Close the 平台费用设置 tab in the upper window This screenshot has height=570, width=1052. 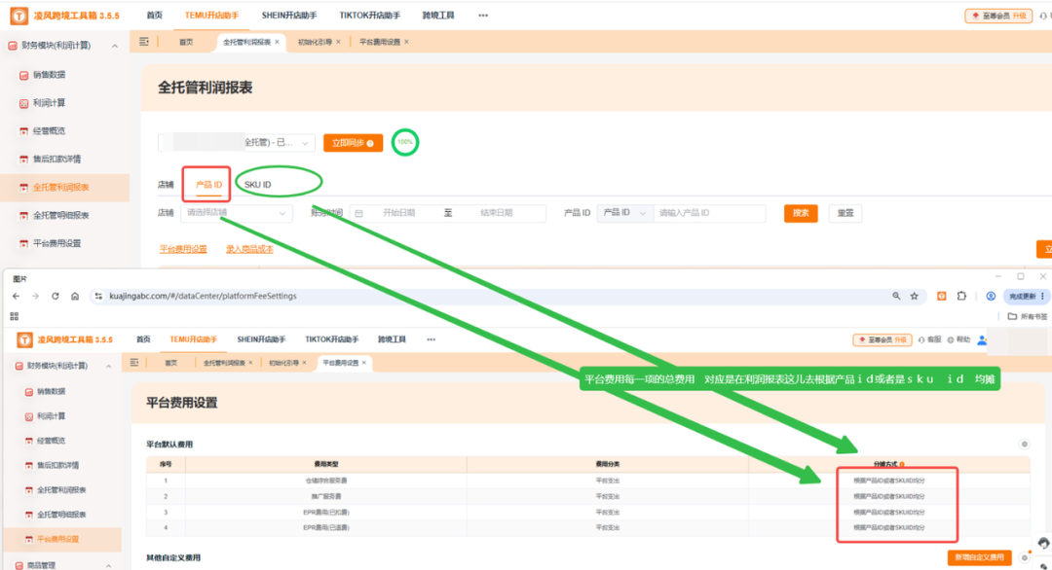[x=406, y=42]
